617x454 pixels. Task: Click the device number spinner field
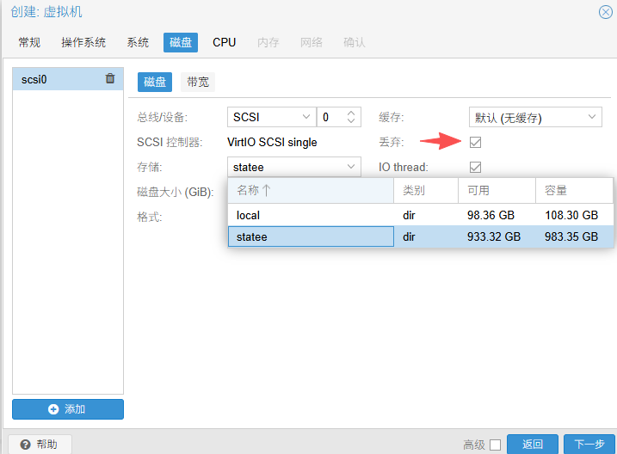[x=331, y=117]
